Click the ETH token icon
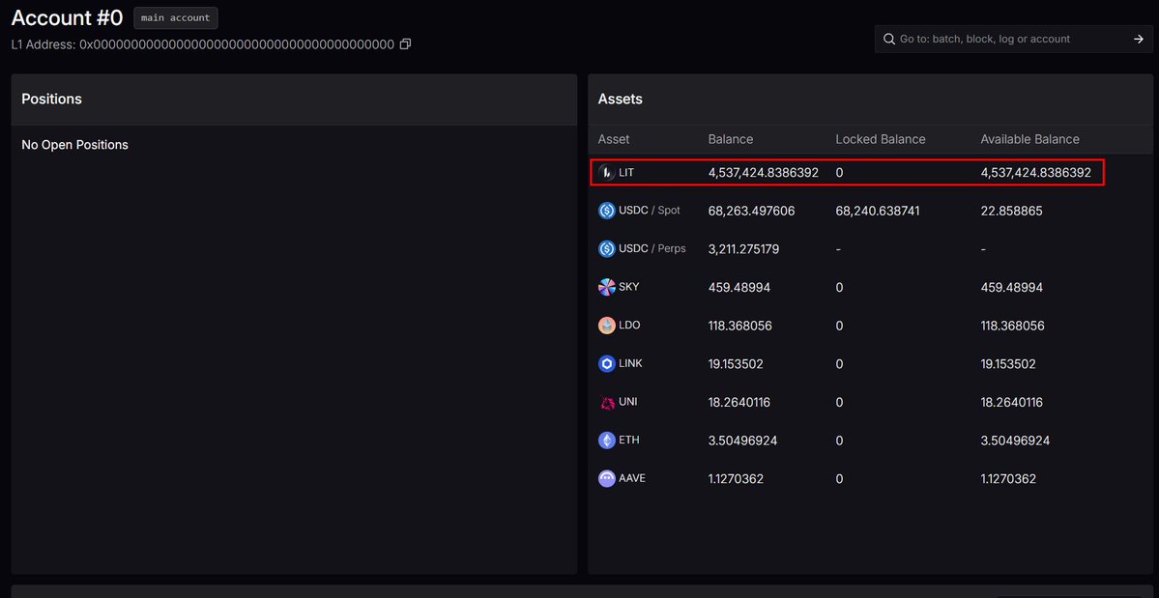The height and width of the screenshot is (598, 1159). coord(607,440)
